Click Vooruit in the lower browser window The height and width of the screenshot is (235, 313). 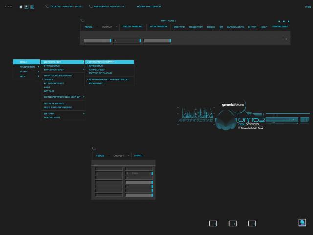(118, 156)
